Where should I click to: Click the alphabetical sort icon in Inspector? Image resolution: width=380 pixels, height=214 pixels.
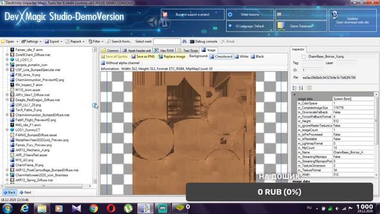pos(301,88)
